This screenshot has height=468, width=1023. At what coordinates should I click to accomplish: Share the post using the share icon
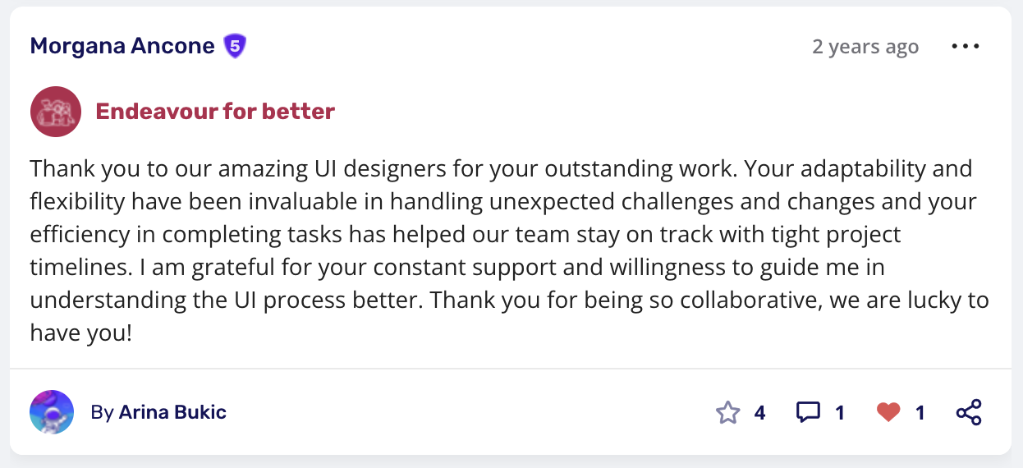pyautogui.click(x=969, y=412)
